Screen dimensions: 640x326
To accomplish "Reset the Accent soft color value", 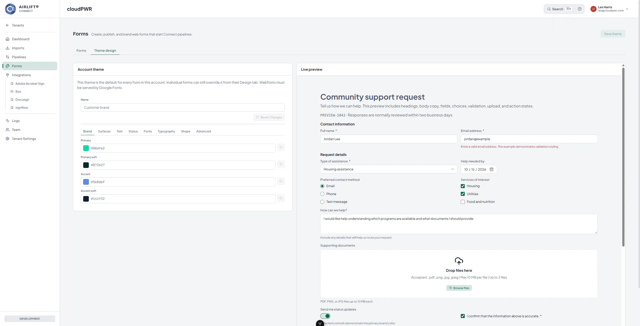I will coord(281,198).
